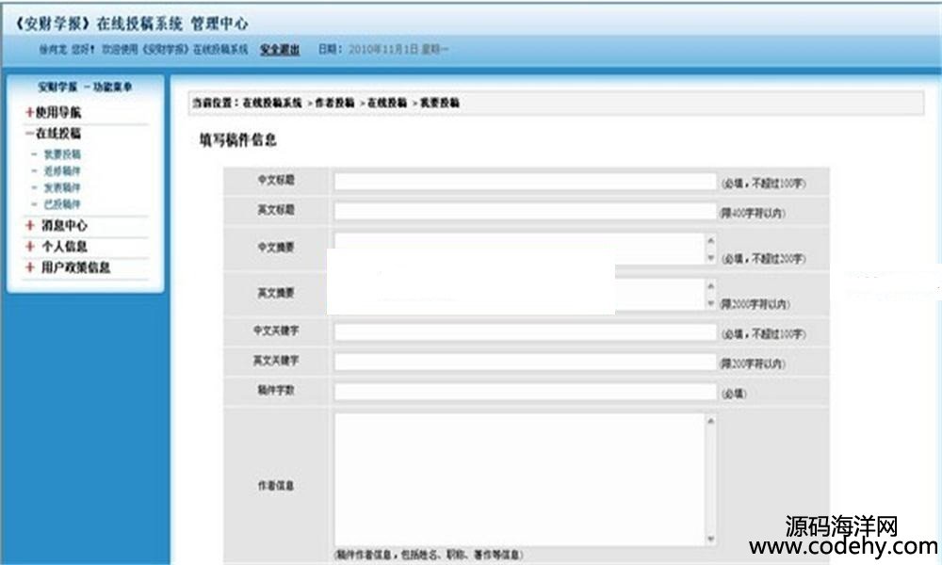Focus the 英文关键字 input field

click(x=525, y=362)
